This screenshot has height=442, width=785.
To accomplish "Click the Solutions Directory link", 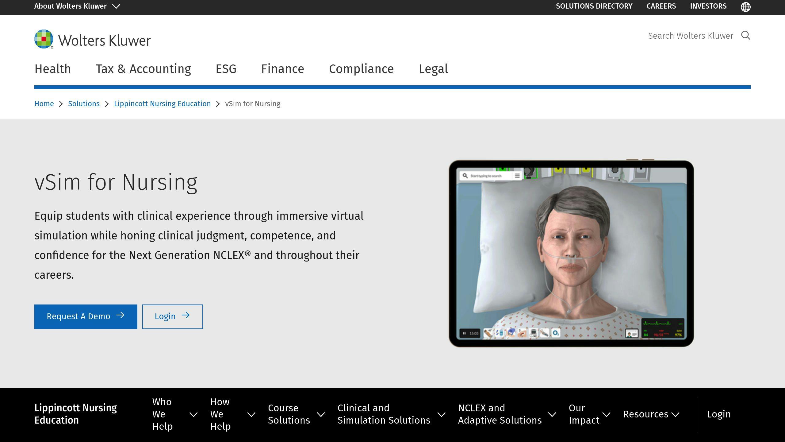I will coord(594,6).
